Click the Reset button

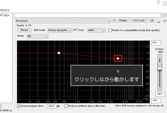[x=24, y=30]
